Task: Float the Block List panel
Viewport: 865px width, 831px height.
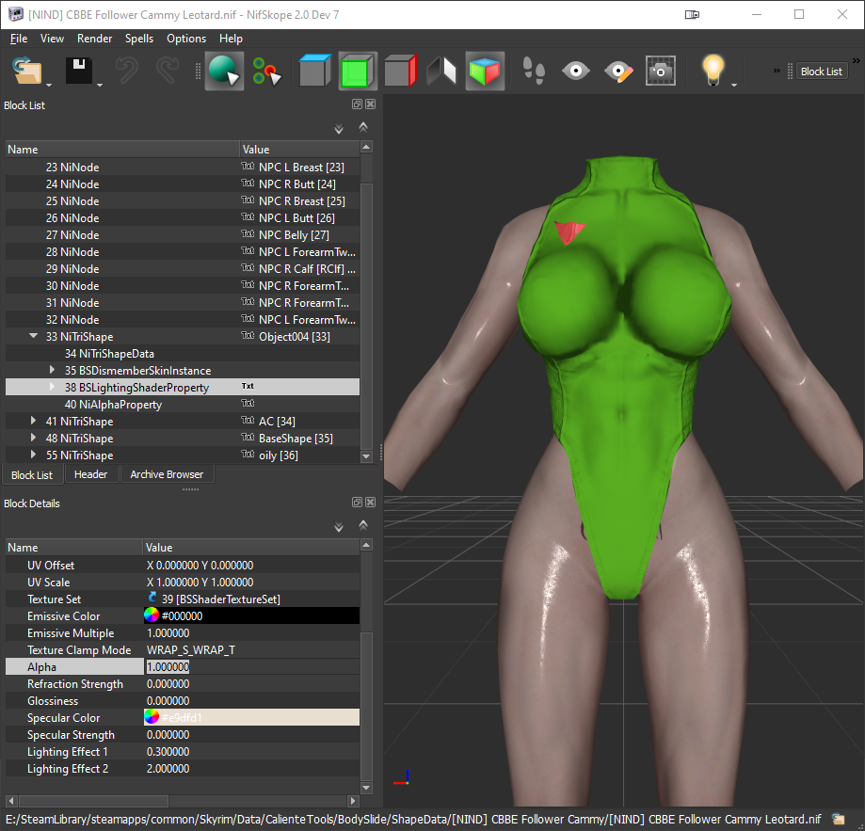Action: pos(357,104)
